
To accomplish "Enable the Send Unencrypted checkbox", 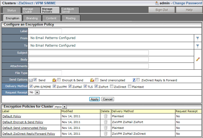I will coord(97,80).
